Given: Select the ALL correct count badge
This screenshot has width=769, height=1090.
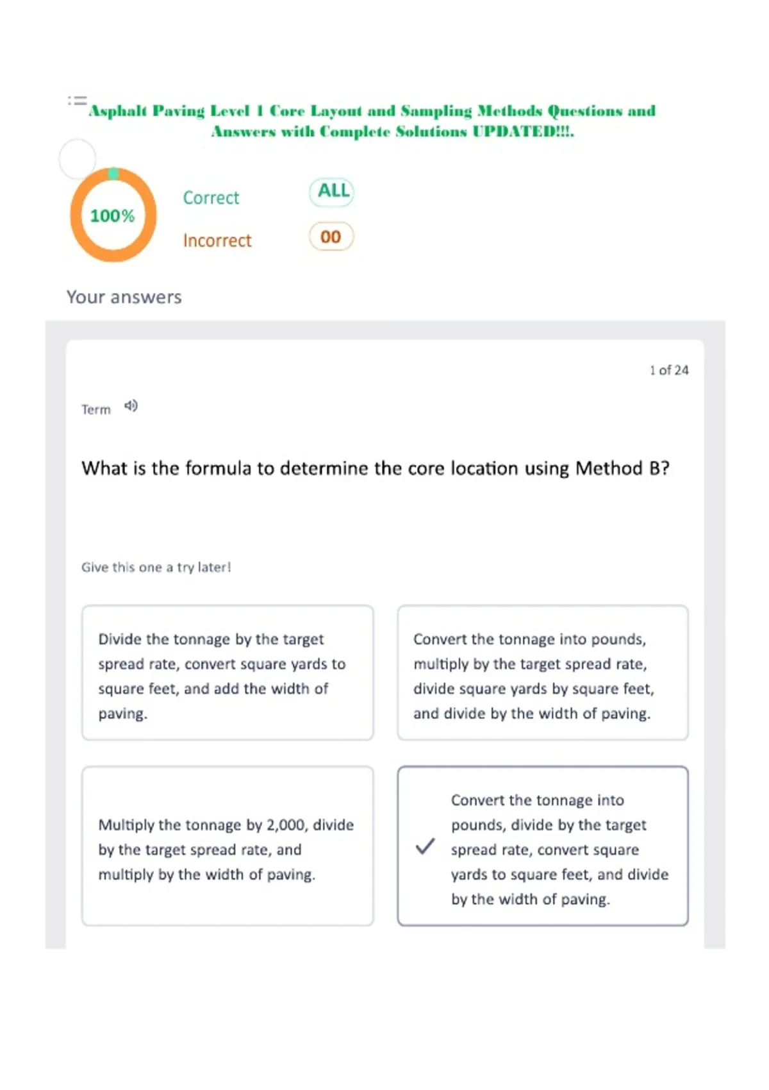Looking at the screenshot, I should pos(332,191).
